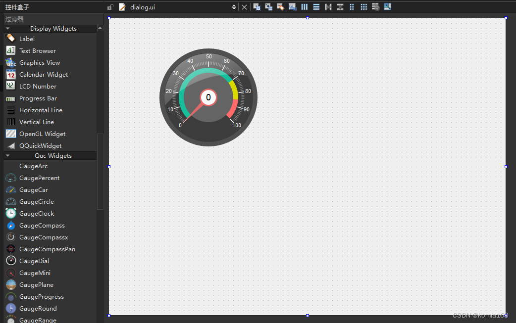This screenshot has width=516, height=323.
Task: Click the Lay Out Horizontally icon
Action: tap(304, 6)
